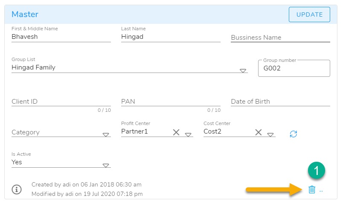Open the Category dropdown
Screen dimensions: 343x204
pos(106,135)
